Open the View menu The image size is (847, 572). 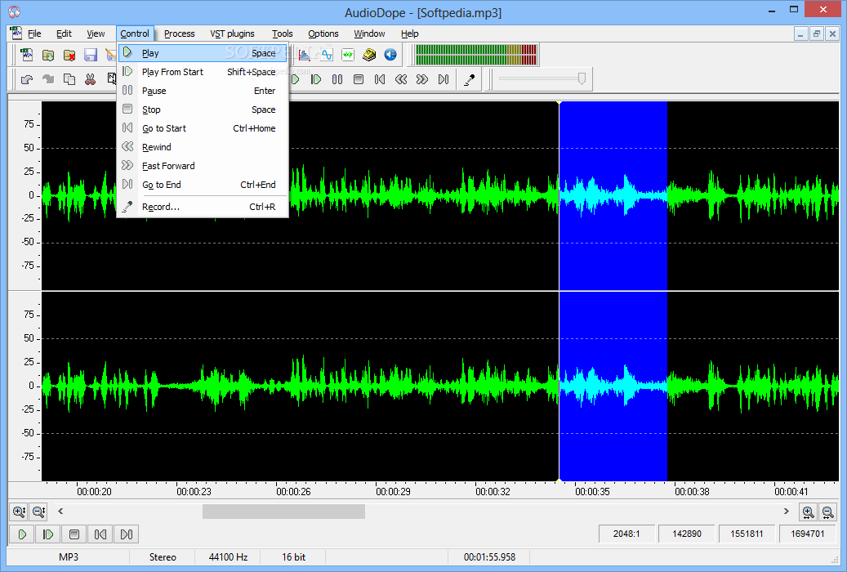96,34
